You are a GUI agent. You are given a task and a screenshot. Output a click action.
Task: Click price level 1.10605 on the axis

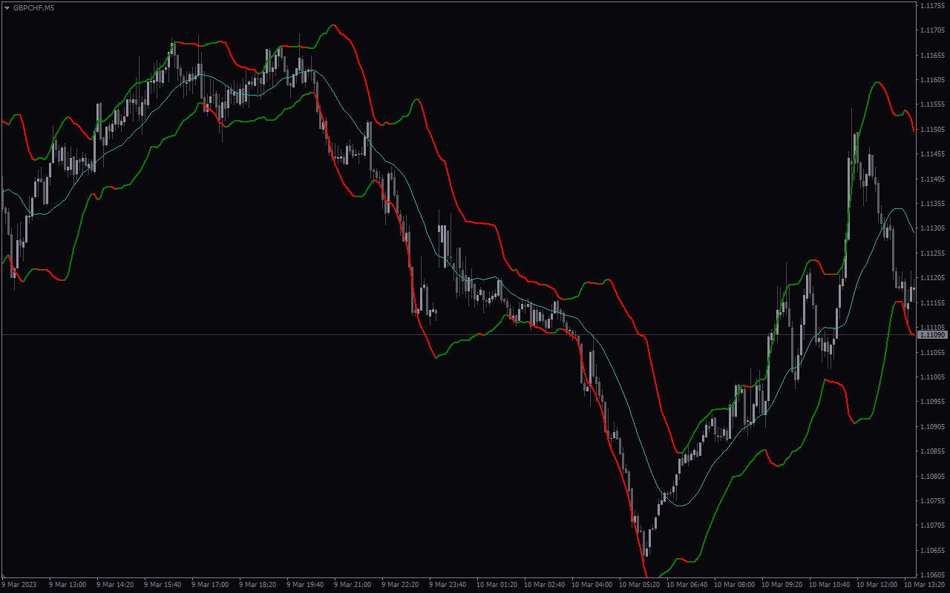[932, 574]
